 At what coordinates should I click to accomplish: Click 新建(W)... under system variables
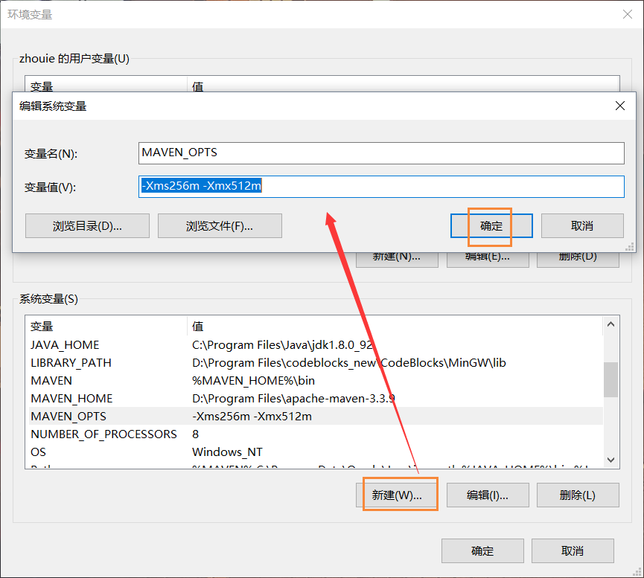tap(397, 495)
